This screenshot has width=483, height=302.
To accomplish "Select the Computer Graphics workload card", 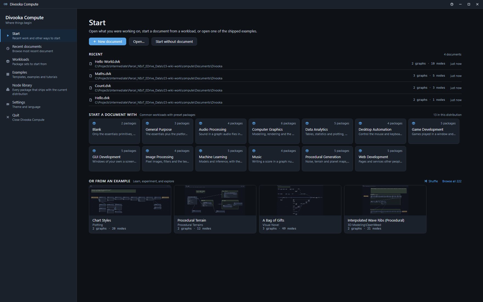I will (x=274, y=131).
